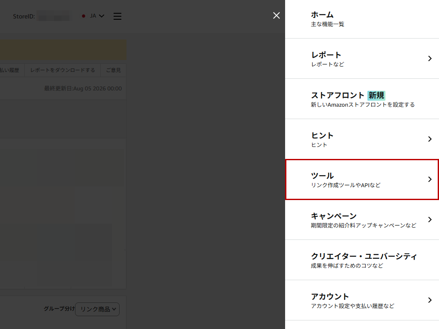Expand キャンペーン chevron arrow

point(430,220)
